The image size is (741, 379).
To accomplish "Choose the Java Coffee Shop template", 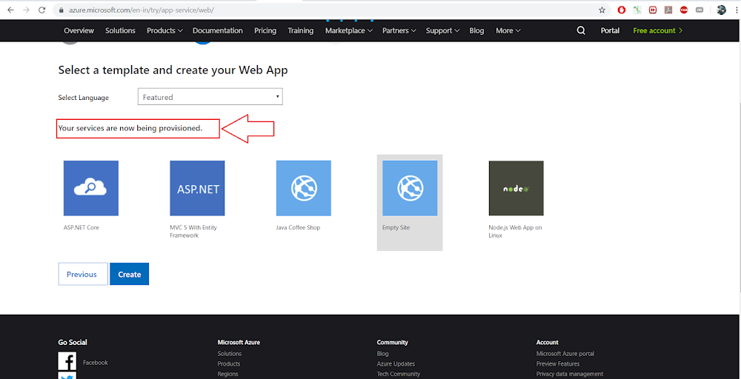I will tap(303, 188).
